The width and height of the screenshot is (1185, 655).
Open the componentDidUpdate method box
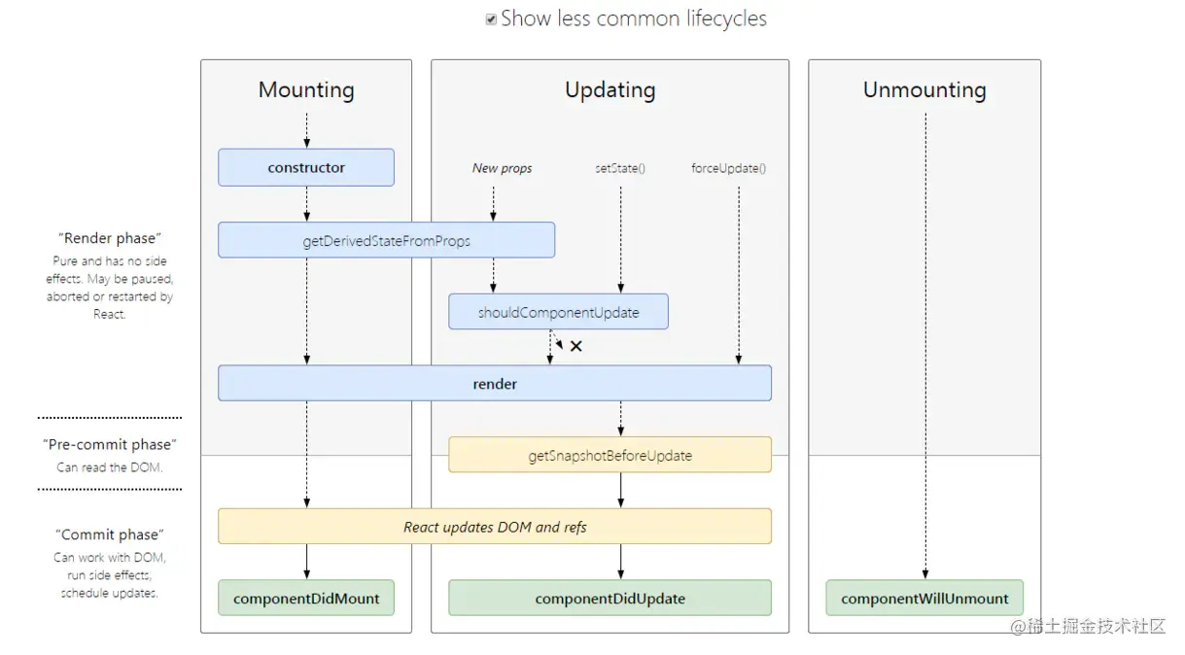(x=610, y=599)
